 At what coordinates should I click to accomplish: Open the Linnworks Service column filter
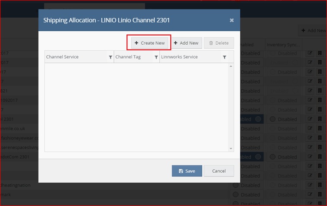[x=225, y=57]
